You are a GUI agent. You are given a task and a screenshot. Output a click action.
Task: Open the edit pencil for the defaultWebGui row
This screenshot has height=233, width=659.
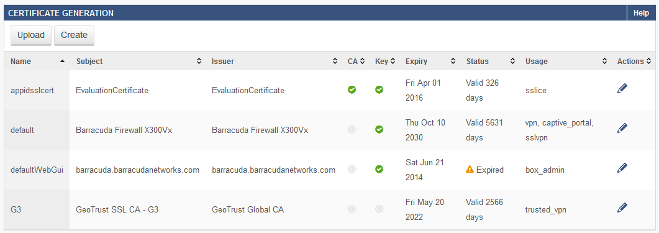[622, 168]
